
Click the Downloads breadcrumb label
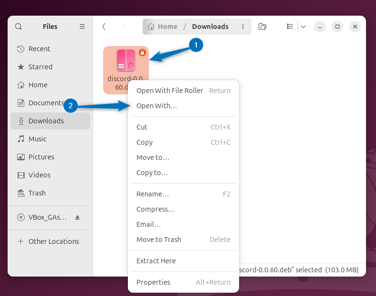tap(210, 26)
